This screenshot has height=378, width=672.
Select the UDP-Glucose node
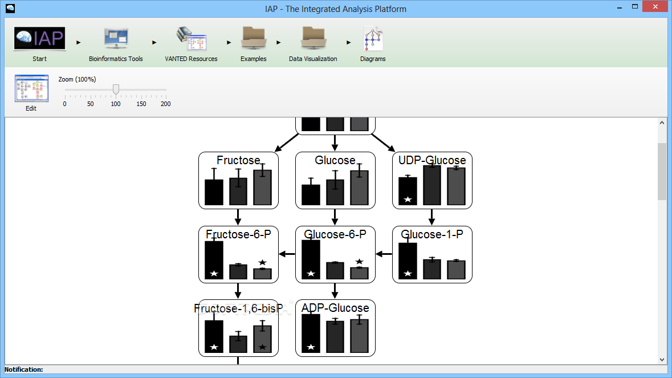432,180
